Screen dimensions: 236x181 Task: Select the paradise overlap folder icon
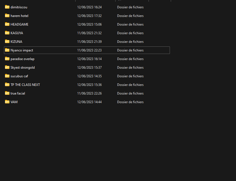tap(7, 59)
